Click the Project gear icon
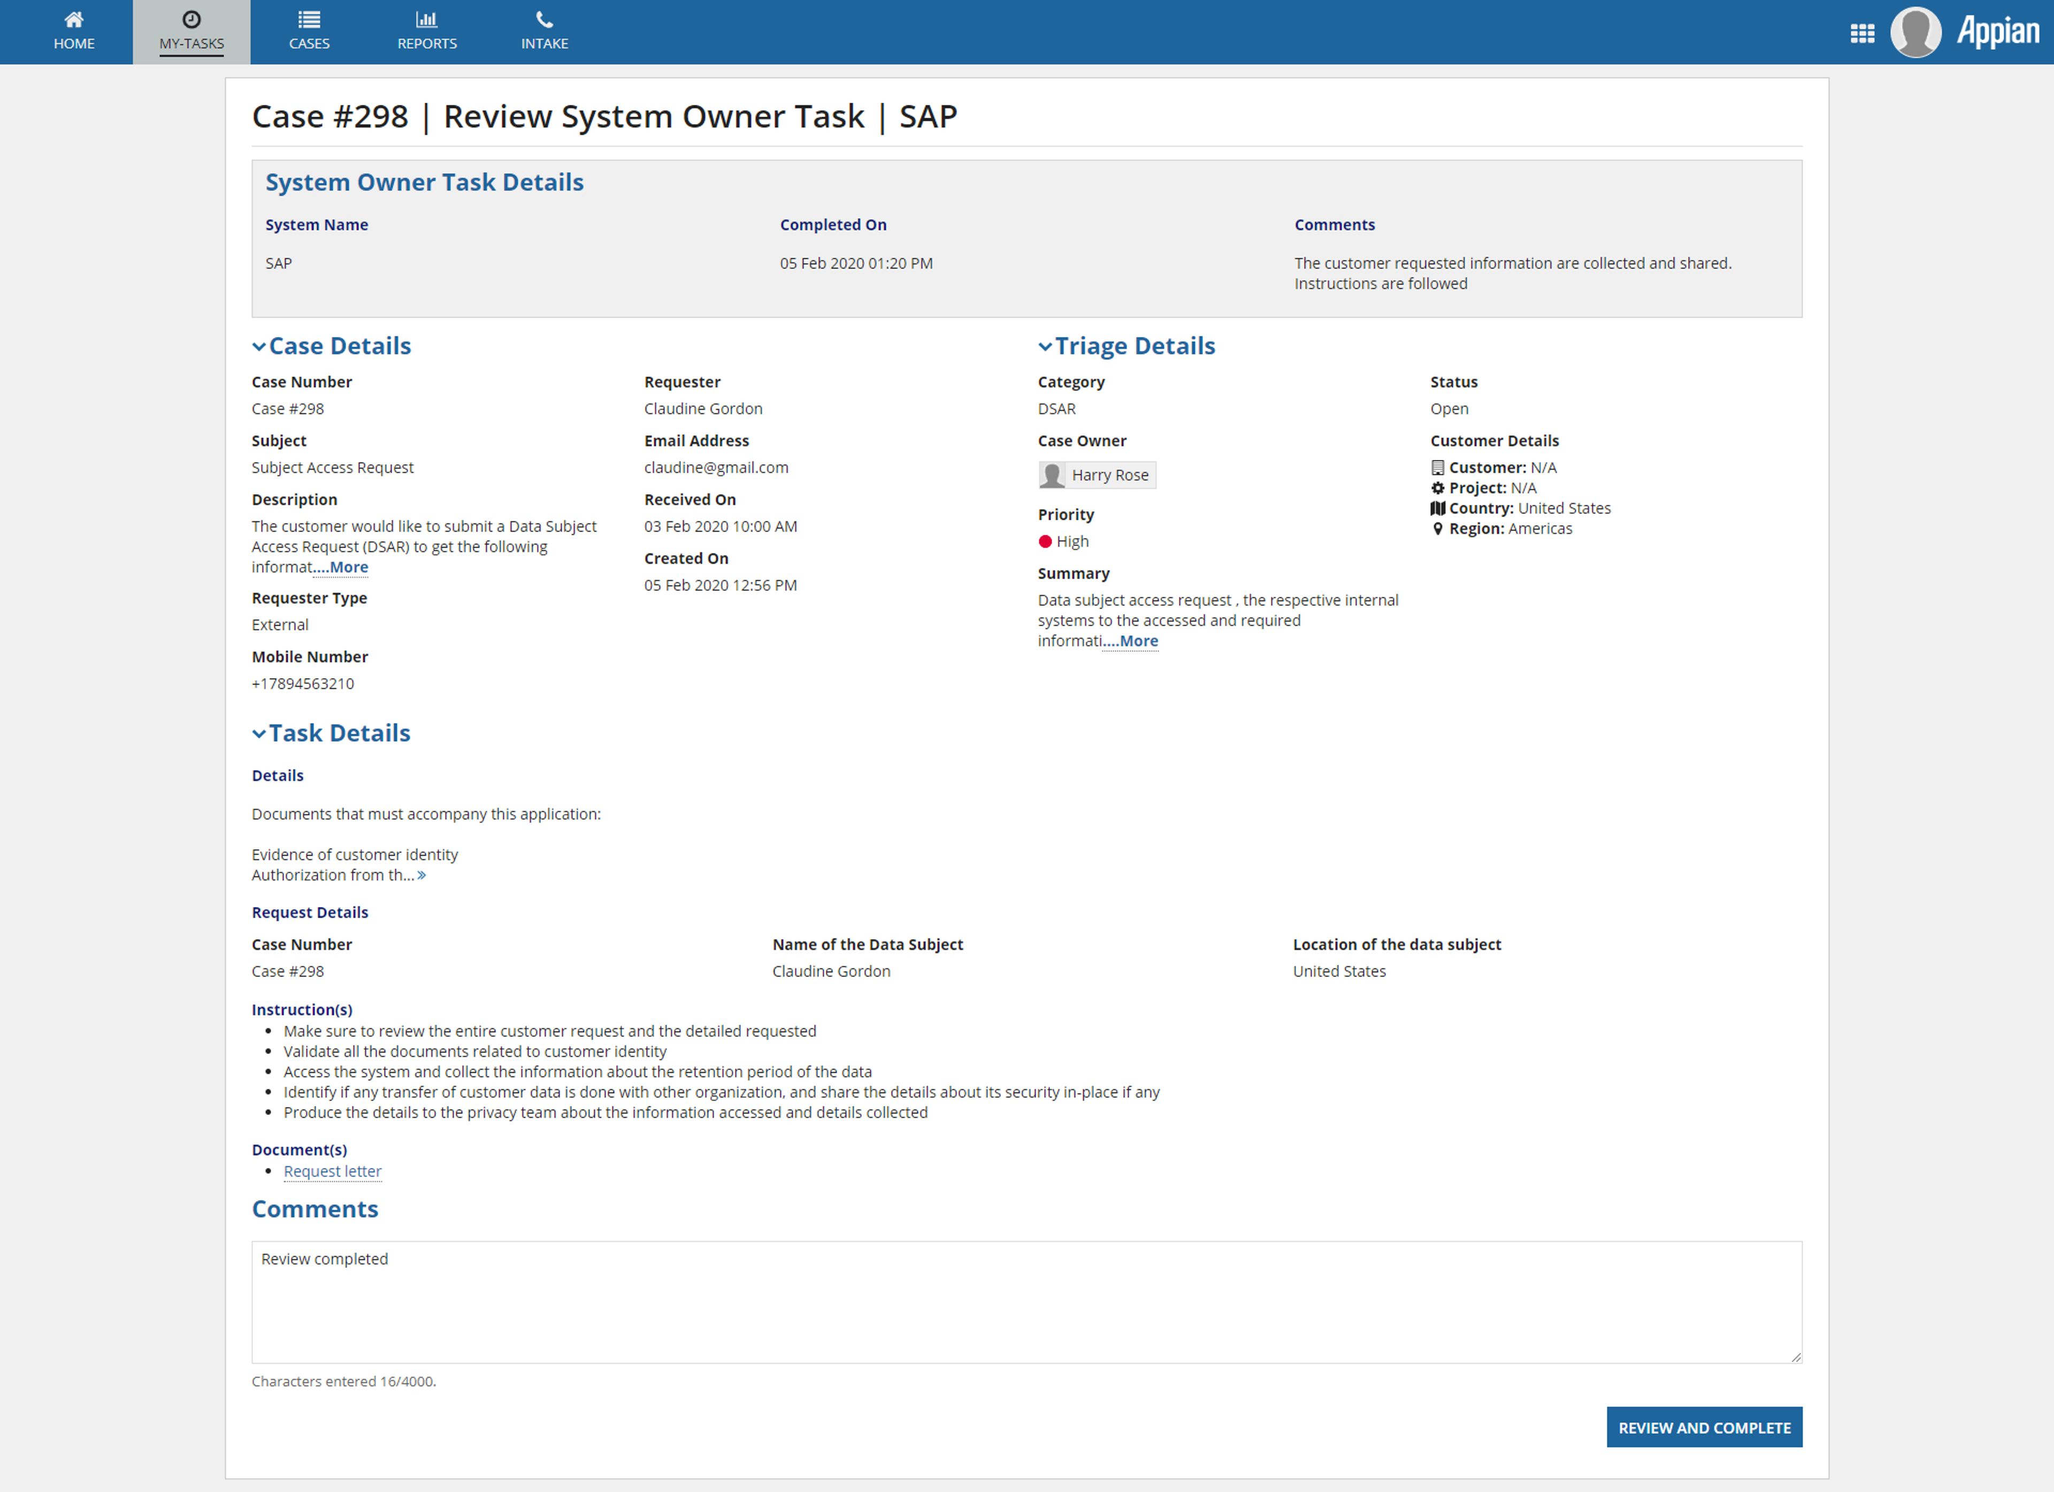 (x=1437, y=488)
